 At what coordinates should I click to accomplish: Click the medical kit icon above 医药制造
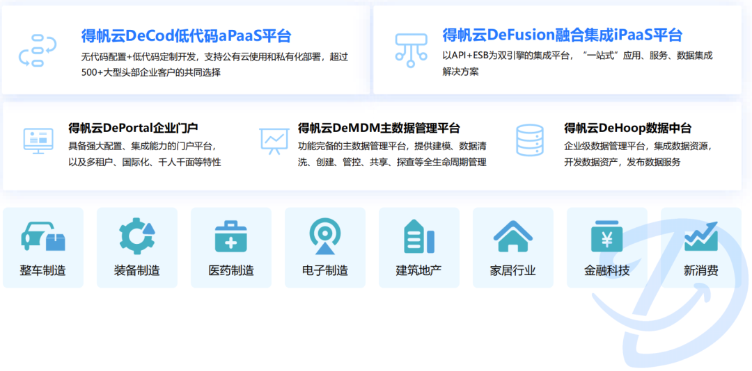230,236
